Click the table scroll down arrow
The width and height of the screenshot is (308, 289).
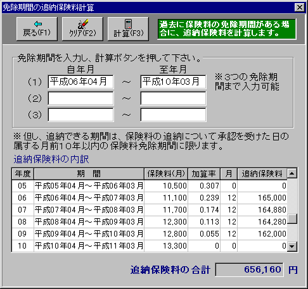[292, 246]
